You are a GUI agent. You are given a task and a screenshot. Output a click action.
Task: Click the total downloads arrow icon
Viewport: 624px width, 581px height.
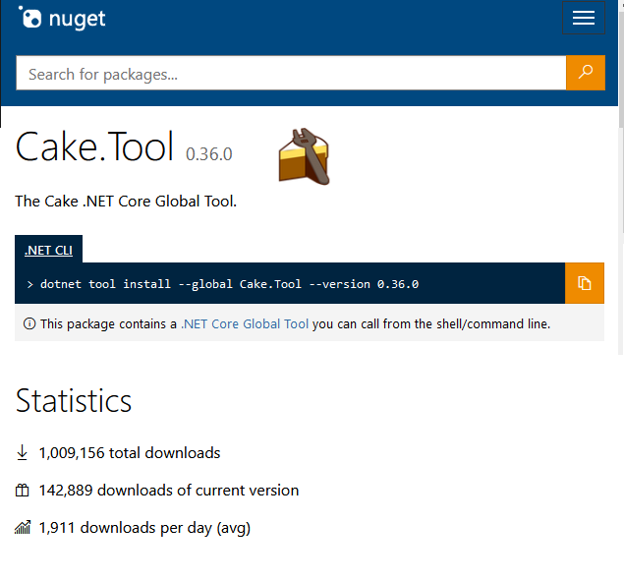pyautogui.click(x=23, y=453)
